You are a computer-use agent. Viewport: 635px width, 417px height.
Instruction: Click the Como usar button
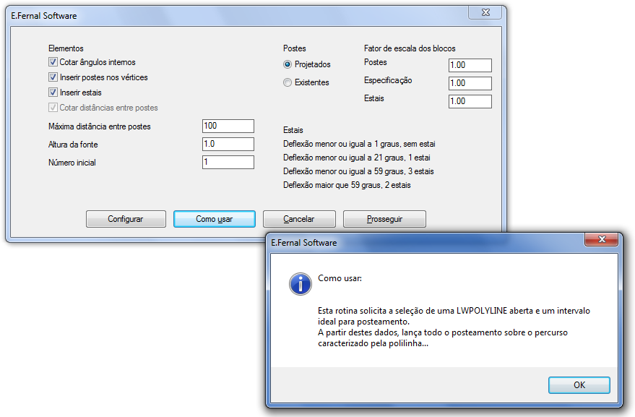(x=215, y=219)
